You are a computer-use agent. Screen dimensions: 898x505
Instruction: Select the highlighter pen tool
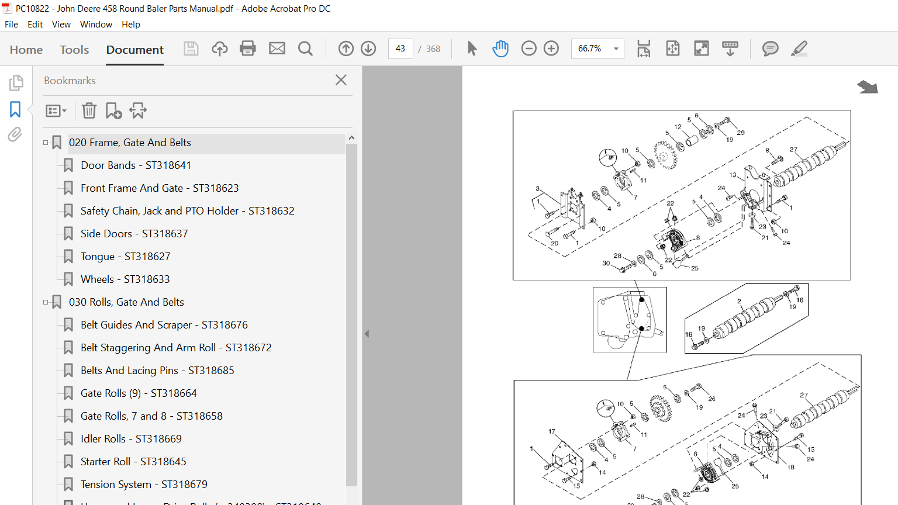click(x=799, y=49)
